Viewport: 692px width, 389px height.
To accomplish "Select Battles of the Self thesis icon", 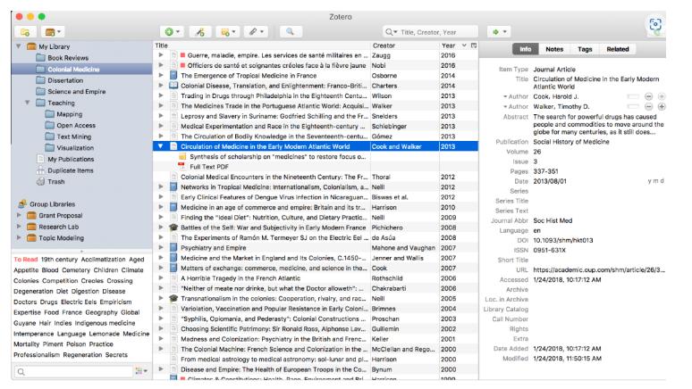I will point(173,228).
